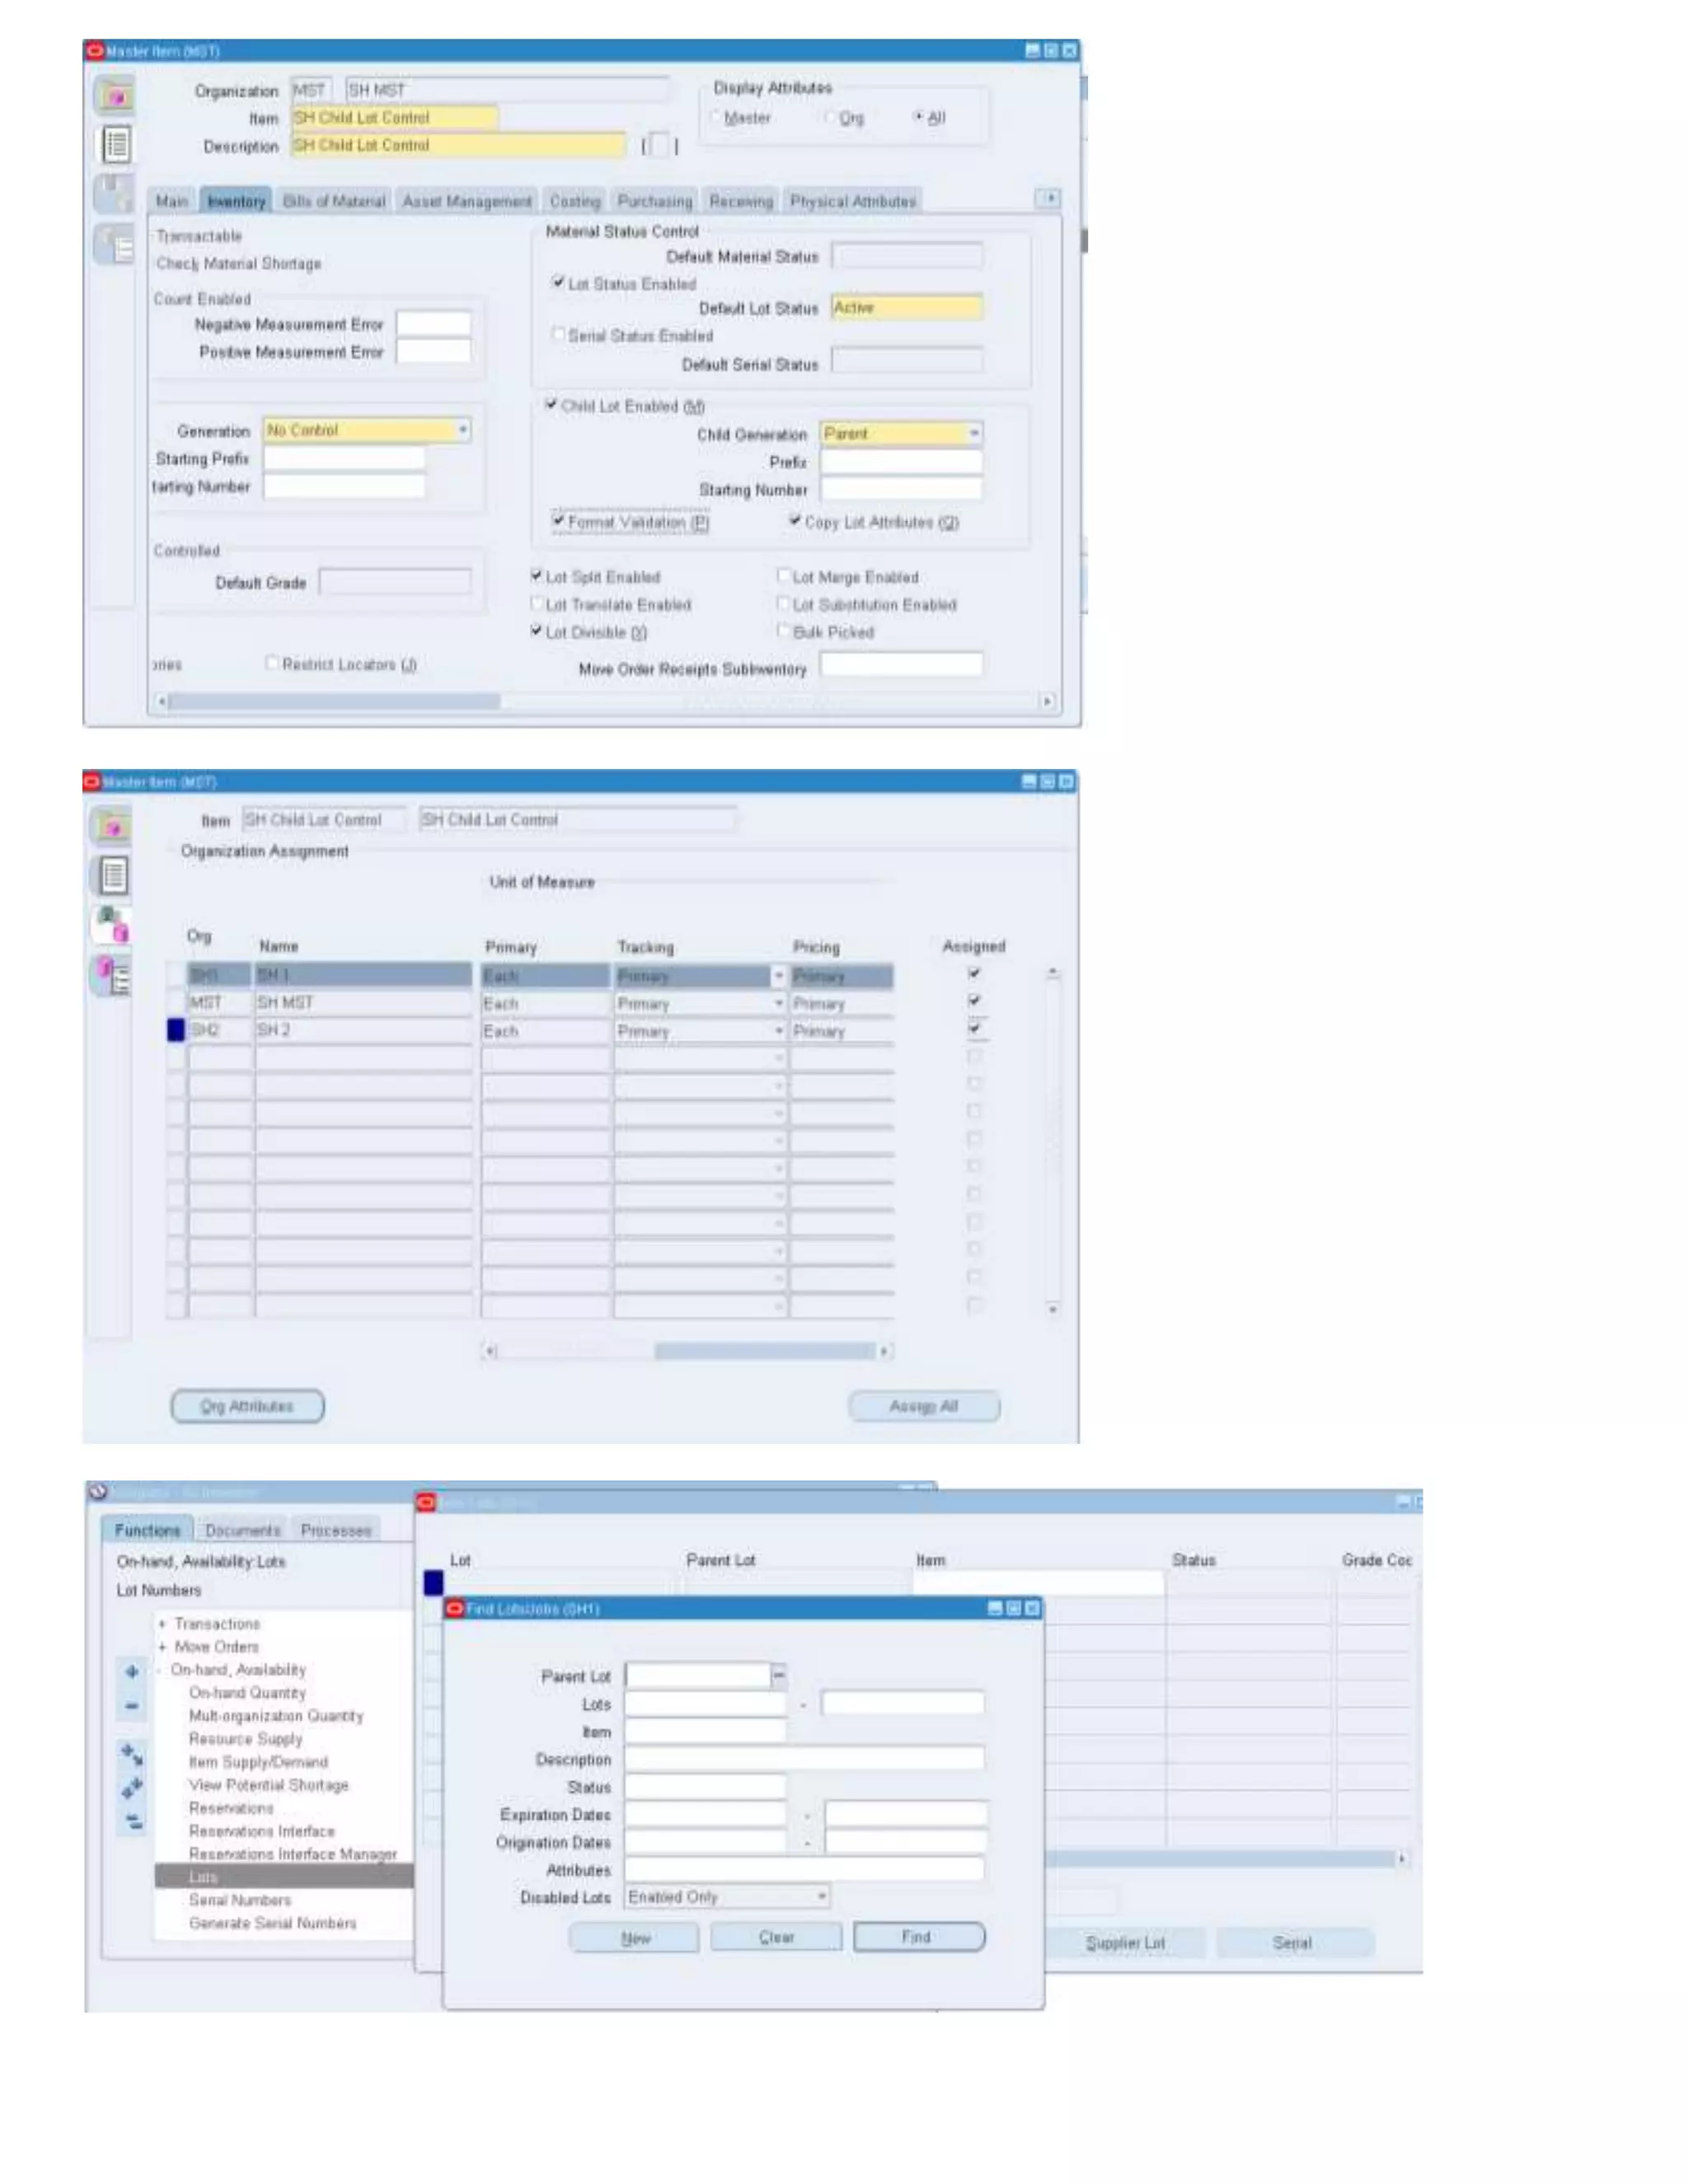The width and height of the screenshot is (1688, 2184).
Task: Click the Navigator collapse (minus) icon
Action: pos(132,1705)
